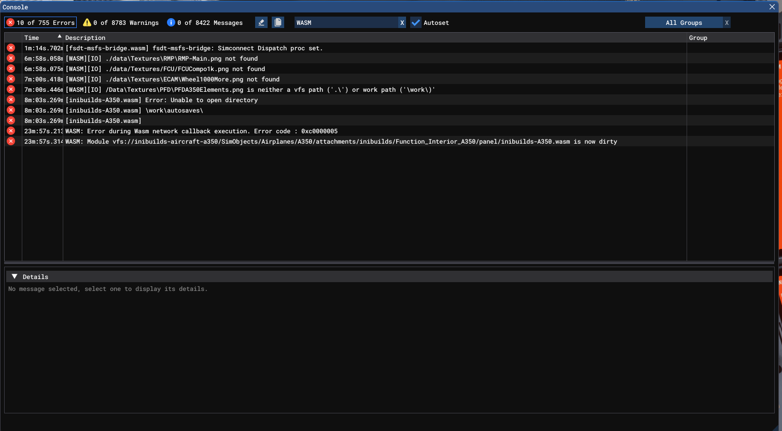Screen dimensions: 782x431
Task: Clear the WASM filter with its X button
Action: coord(402,23)
